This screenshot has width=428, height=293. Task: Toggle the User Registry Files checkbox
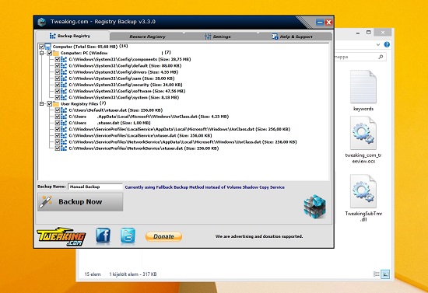coord(49,104)
